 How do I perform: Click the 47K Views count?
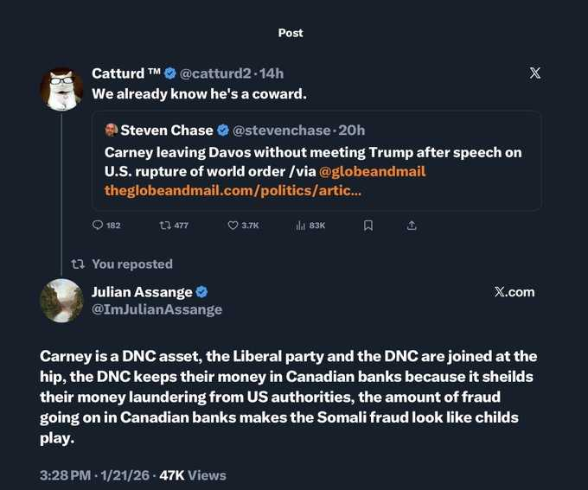pyautogui.click(x=193, y=474)
